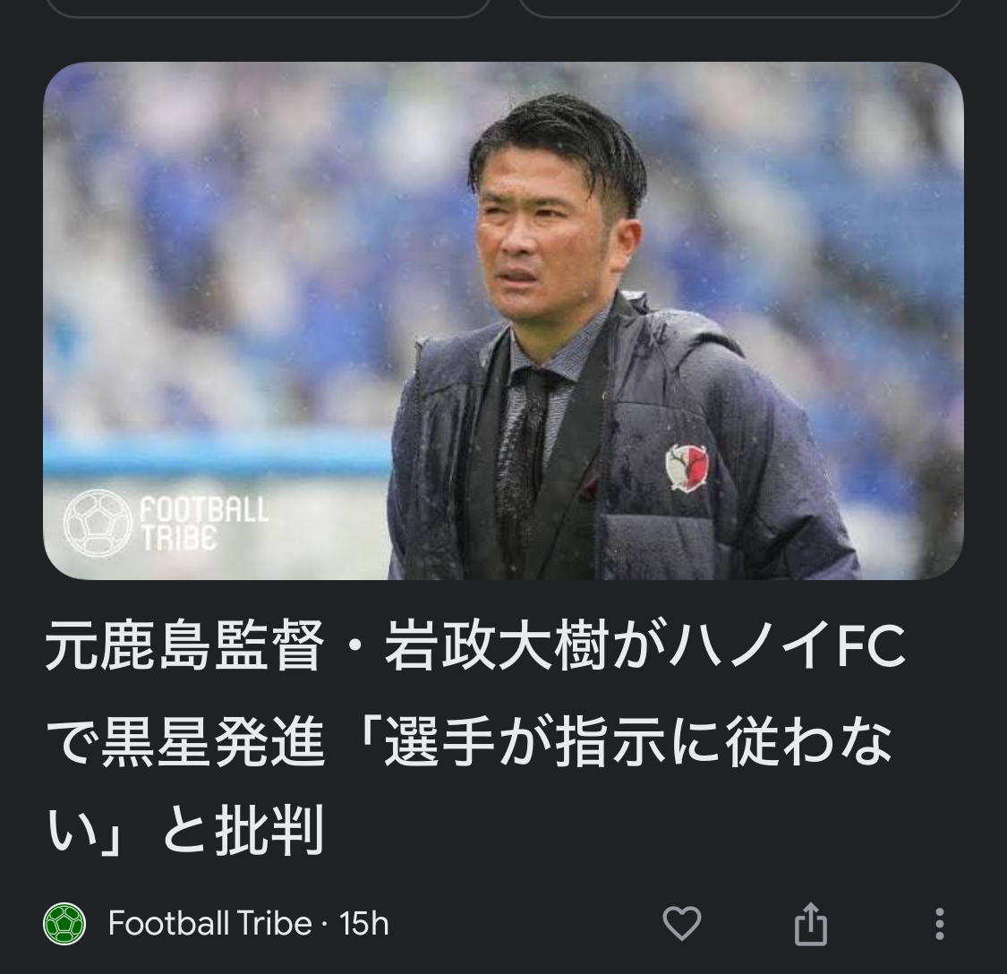The width and height of the screenshot is (1007, 974).
Task: Open headline line starting with 元鹿島監督
Action: [475, 645]
